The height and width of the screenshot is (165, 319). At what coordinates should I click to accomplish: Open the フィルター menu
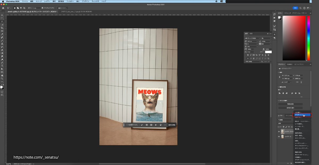(70, 1)
